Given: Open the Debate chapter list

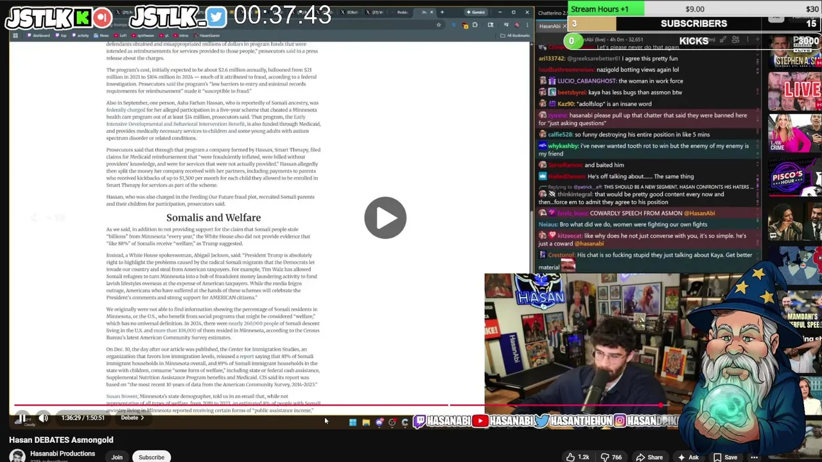Looking at the screenshot, I should pos(132,418).
